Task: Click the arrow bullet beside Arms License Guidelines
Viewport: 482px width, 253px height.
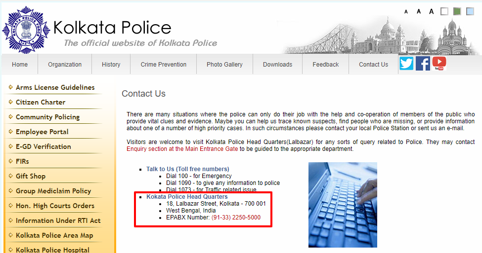Action: point(11,87)
